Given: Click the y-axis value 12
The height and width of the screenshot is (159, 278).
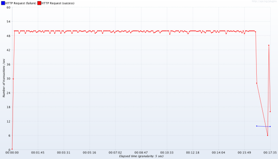Looking at the screenshot, I should tap(9, 121).
